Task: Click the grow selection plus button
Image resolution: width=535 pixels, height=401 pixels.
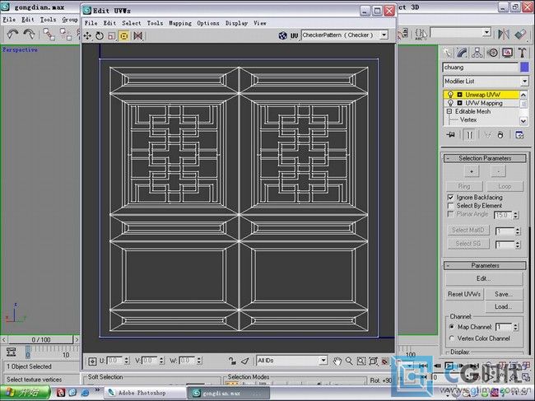Action: 472,171
